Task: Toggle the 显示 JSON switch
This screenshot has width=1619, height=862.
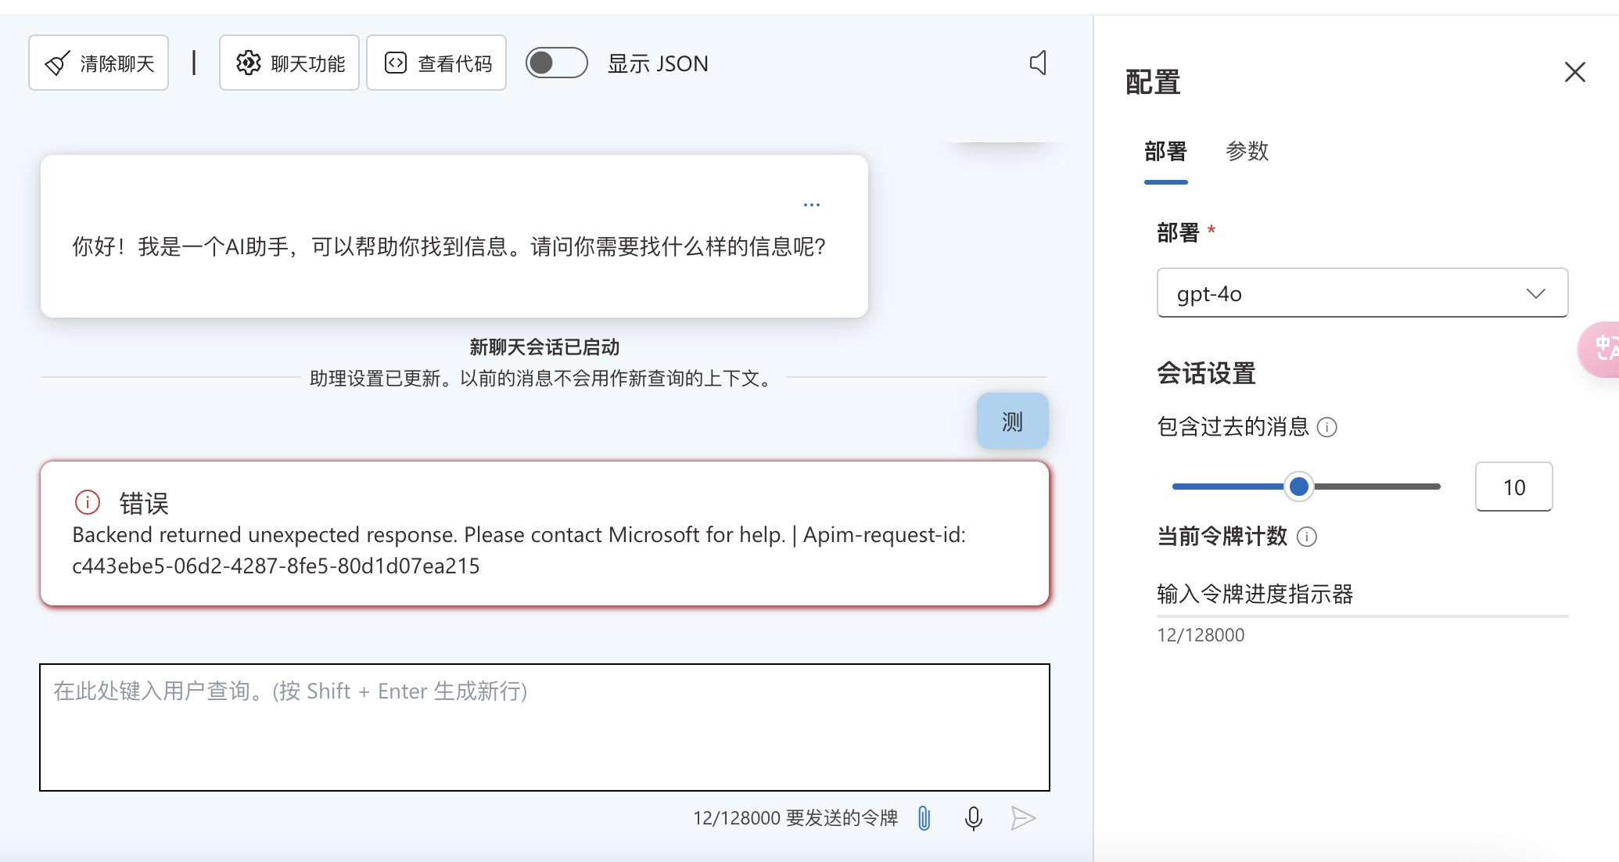Action: pyautogui.click(x=556, y=63)
